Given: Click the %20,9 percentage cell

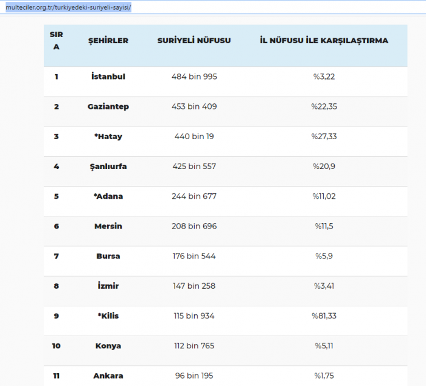Looking at the screenshot, I should coord(324,166).
